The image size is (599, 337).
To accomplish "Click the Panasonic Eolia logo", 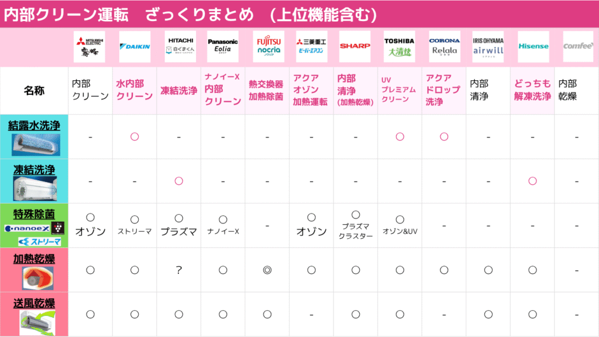I will point(223,47).
